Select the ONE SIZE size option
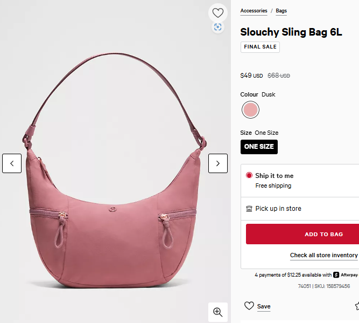359x323 pixels. (x=259, y=147)
